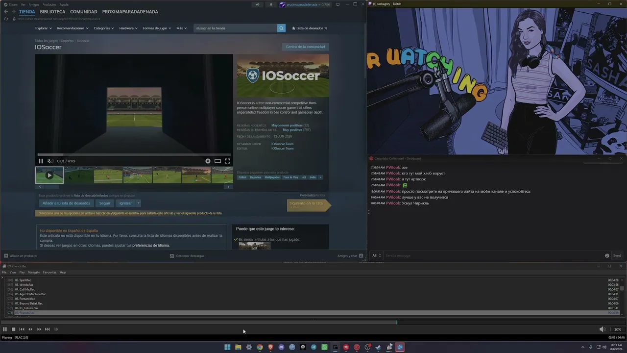This screenshot has height=353, width=627.
Task: Open chat settings gear icon
Action: pyautogui.click(x=607, y=255)
